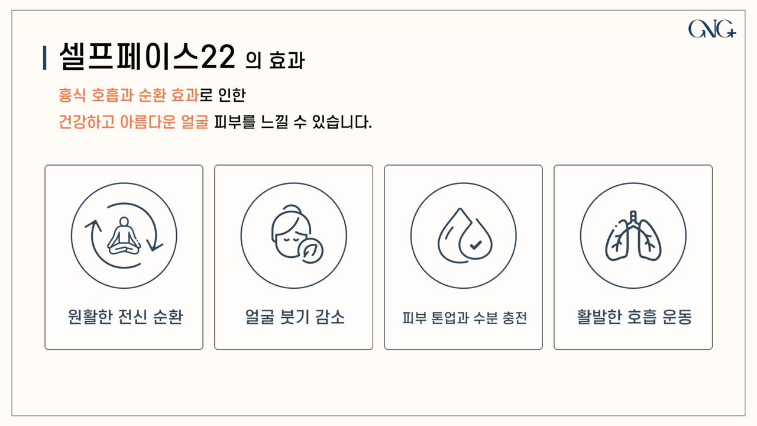Click the 의 효과 heading text
This screenshot has width=757, height=426.
pos(275,60)
